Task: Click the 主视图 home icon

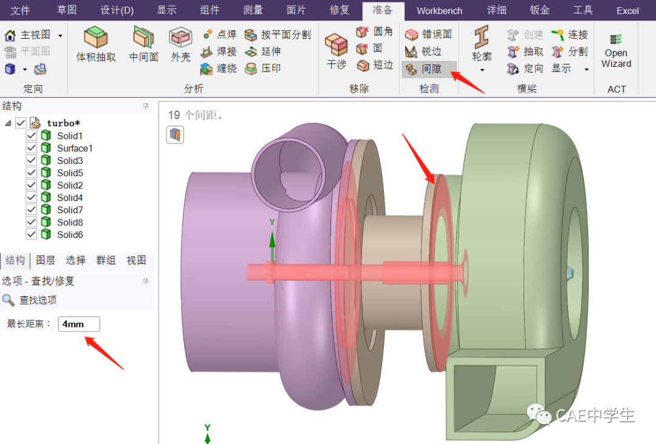Action: (10, 35)
